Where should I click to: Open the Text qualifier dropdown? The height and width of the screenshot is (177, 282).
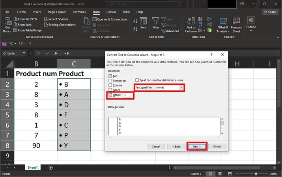pyautogui.click(x=181, y=87)
